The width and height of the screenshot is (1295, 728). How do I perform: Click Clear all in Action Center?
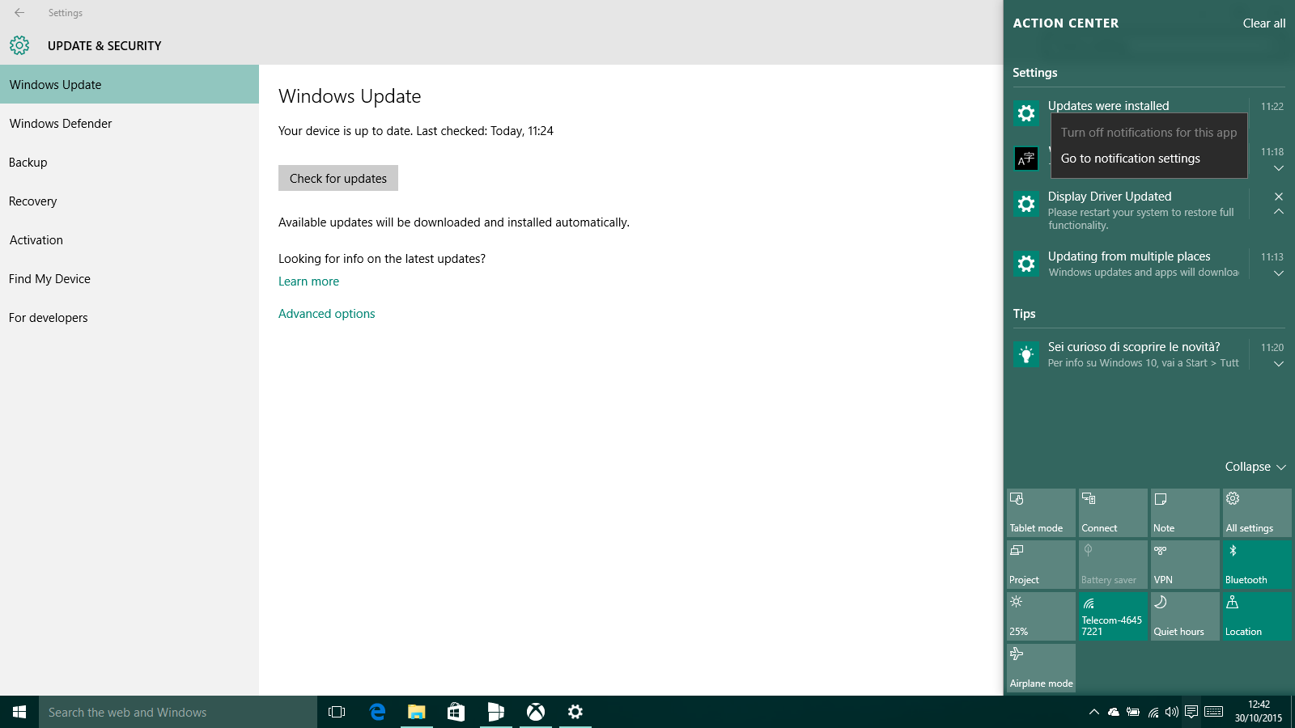click(x=1264, y=23)
